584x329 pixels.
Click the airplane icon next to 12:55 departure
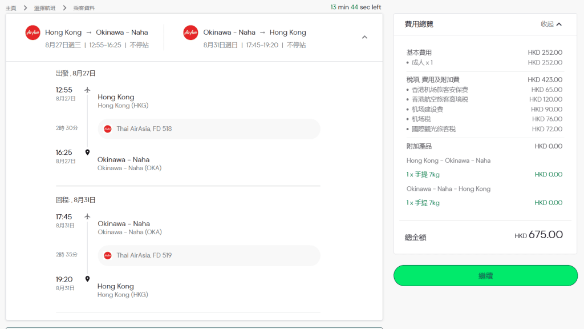coord(87,90)
